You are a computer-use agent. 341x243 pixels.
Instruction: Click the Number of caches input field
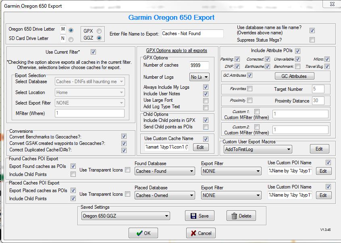199,65
